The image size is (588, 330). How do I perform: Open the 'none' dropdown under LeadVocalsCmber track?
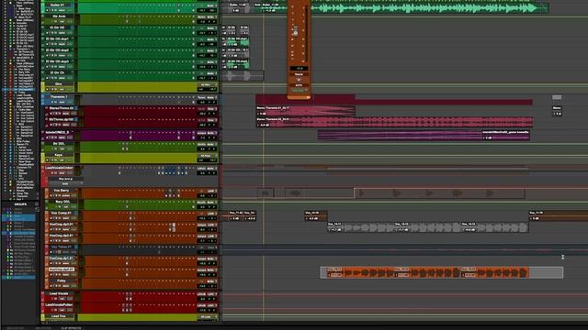(65, 183)
